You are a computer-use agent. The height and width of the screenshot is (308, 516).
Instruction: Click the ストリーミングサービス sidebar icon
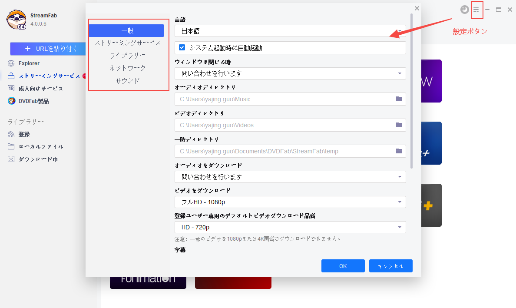click(x=11, y=76)
